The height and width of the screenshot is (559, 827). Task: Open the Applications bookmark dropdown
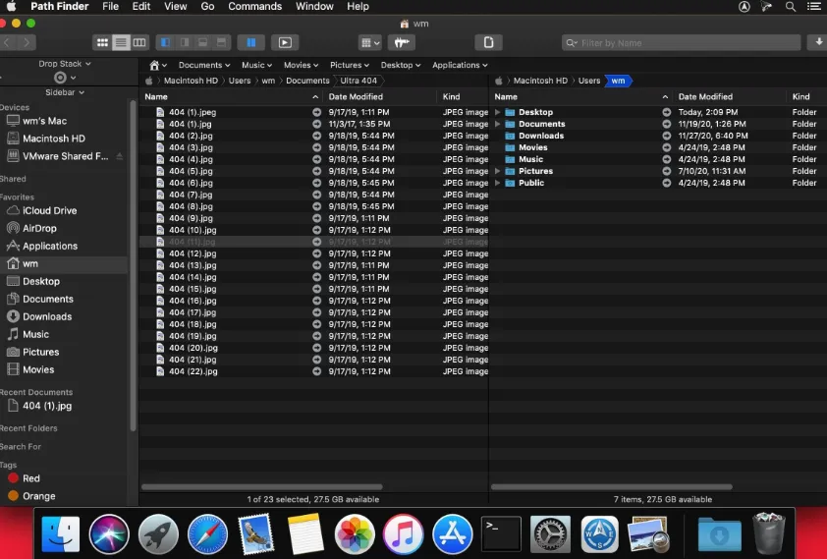[460, 66]
